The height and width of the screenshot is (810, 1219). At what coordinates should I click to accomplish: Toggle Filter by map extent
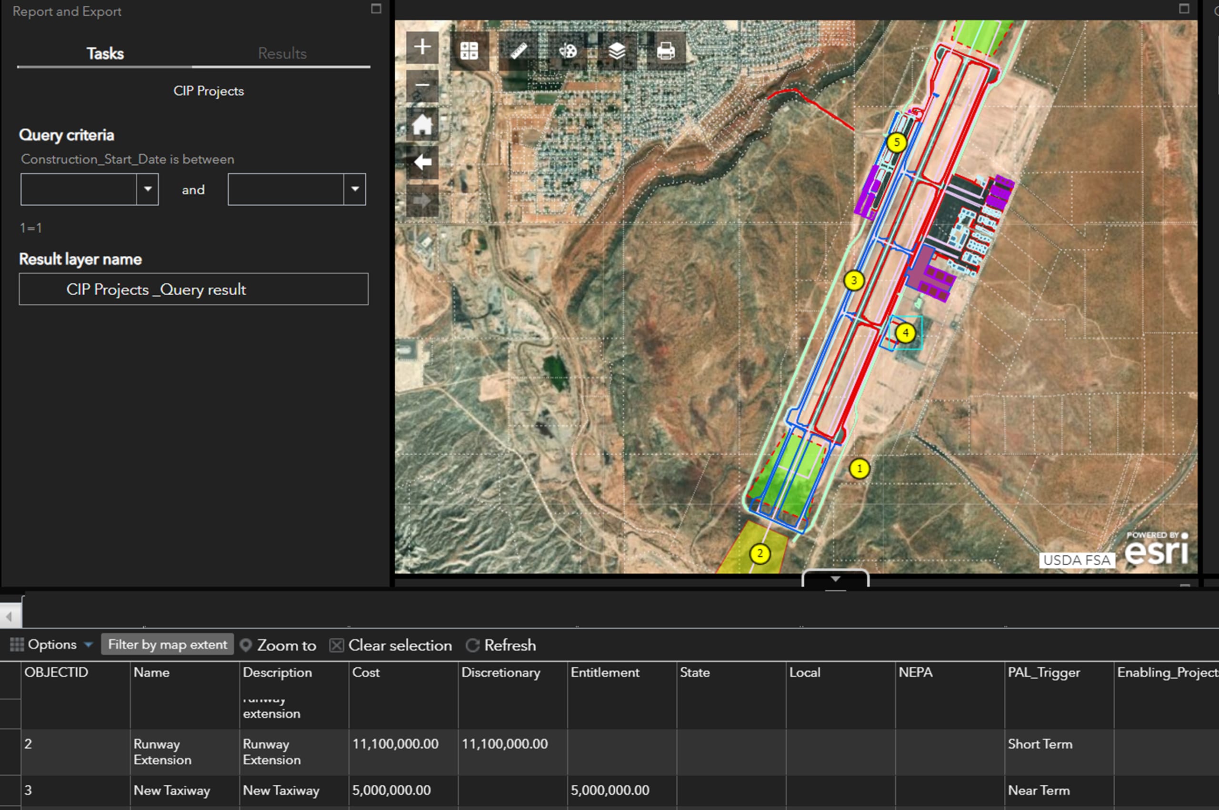(x=167, y=644)
